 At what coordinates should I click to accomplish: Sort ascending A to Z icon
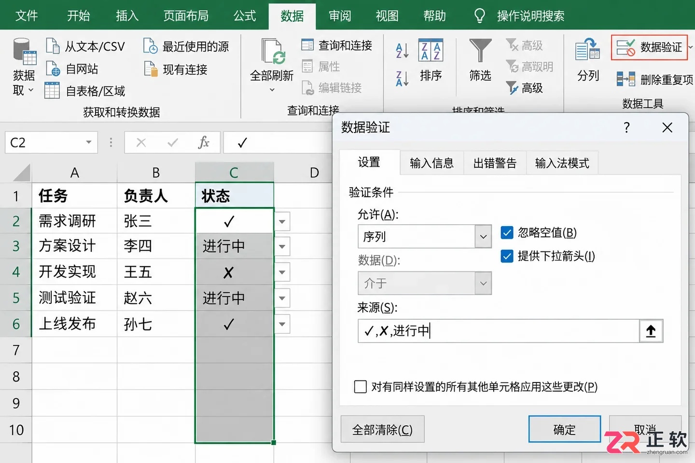(x=402, y=50)
